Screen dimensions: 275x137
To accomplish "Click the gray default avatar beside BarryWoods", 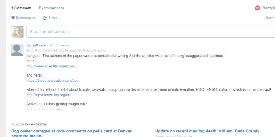I will pyautogui.click(x=17, y=50).
